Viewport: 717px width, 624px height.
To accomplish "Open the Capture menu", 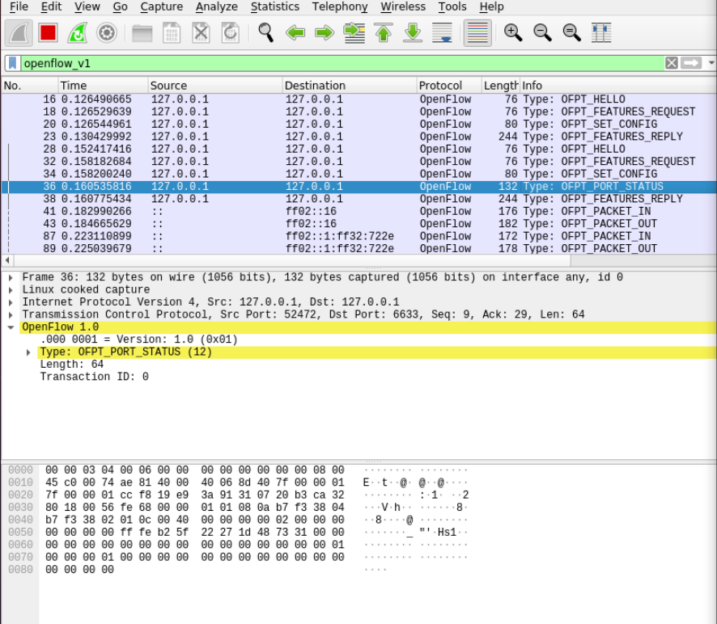I will click(161, 6).
